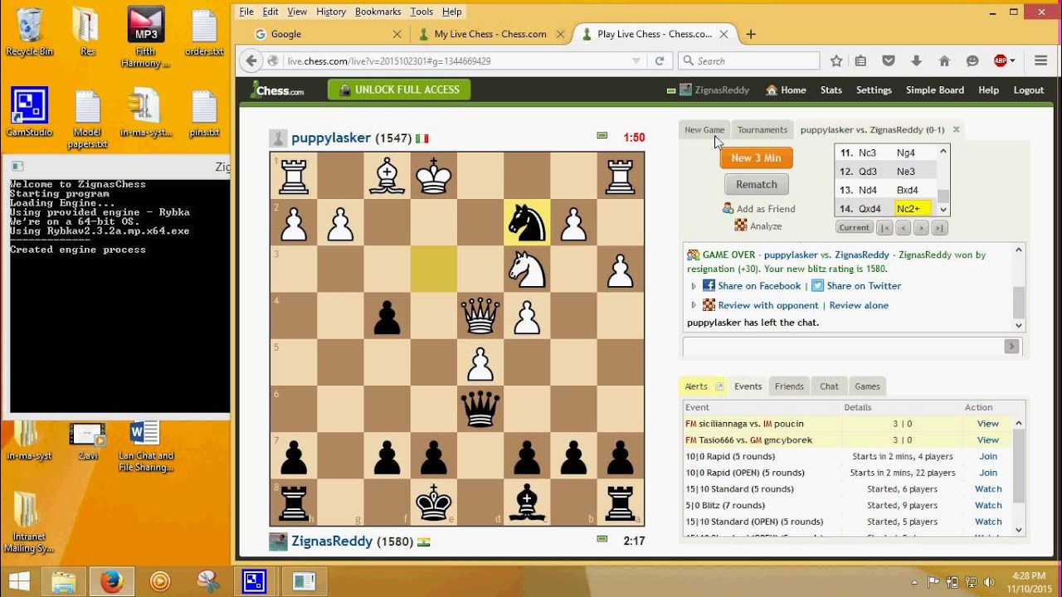Click the Adblock Plus ABP icon
Viewport: 1062px width, 597px height.
pos(1000,61)
